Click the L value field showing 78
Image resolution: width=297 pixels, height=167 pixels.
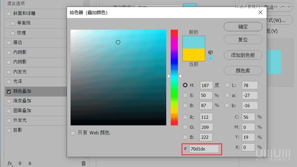[250, 85]
